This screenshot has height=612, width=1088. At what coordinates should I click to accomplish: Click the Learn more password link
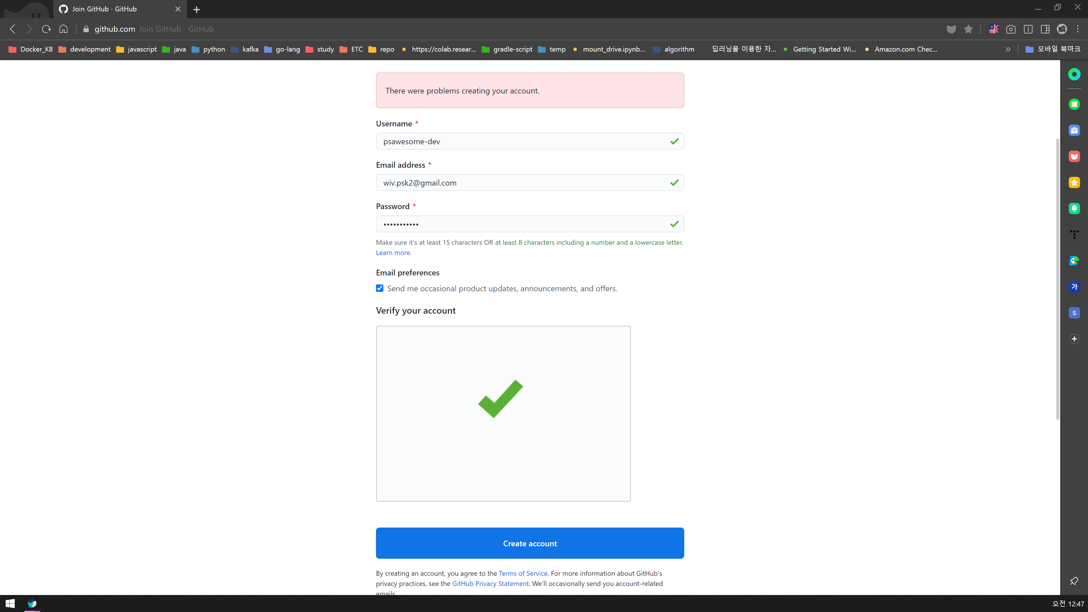pos(393,252)
